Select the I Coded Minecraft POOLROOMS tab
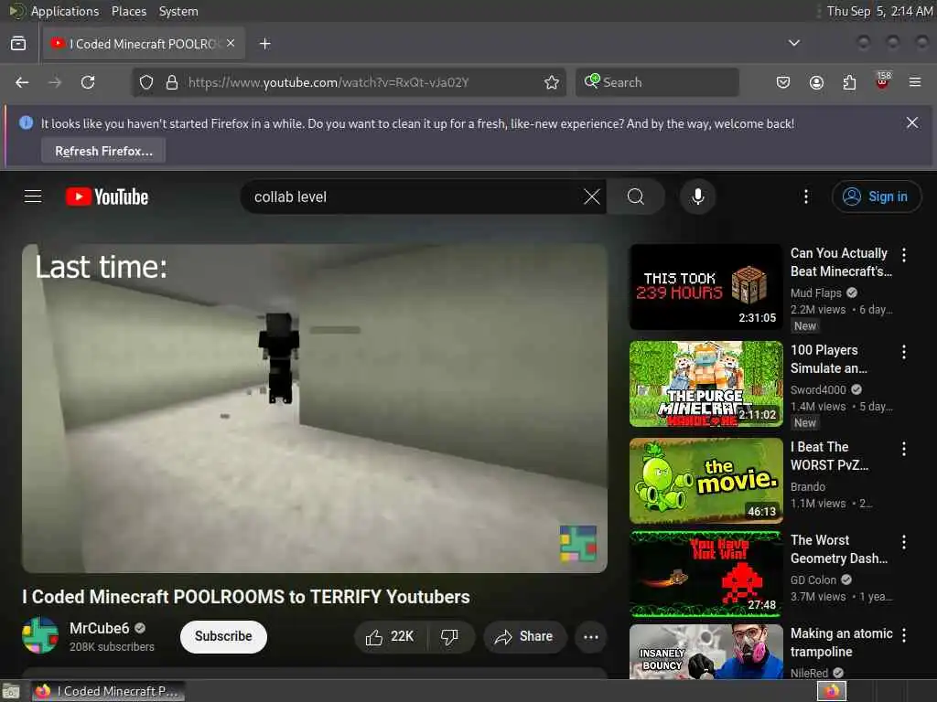This screenshot has width=937, height=702. pos(144,44)
